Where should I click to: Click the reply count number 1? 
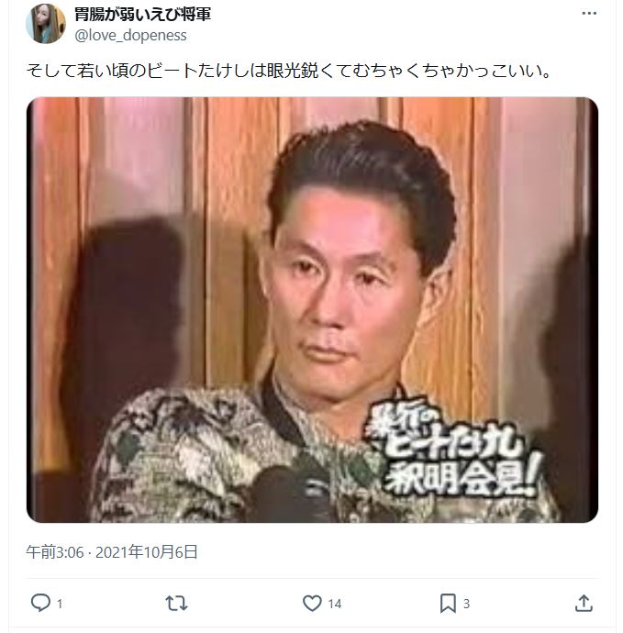(60, 604)
